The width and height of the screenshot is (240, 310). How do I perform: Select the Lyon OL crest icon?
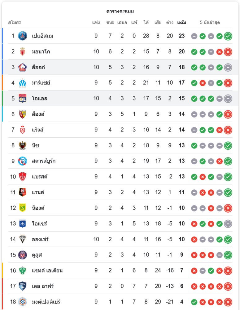click(x=23, y=99)
